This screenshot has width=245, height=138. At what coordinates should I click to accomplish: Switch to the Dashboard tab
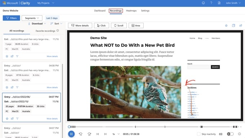100,10
